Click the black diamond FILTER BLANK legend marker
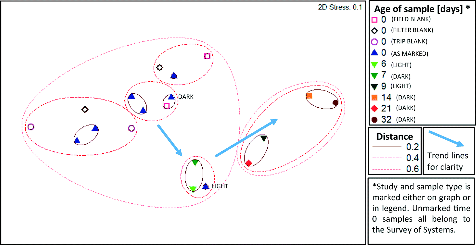 pyautogui.click(x=374, y=30)
